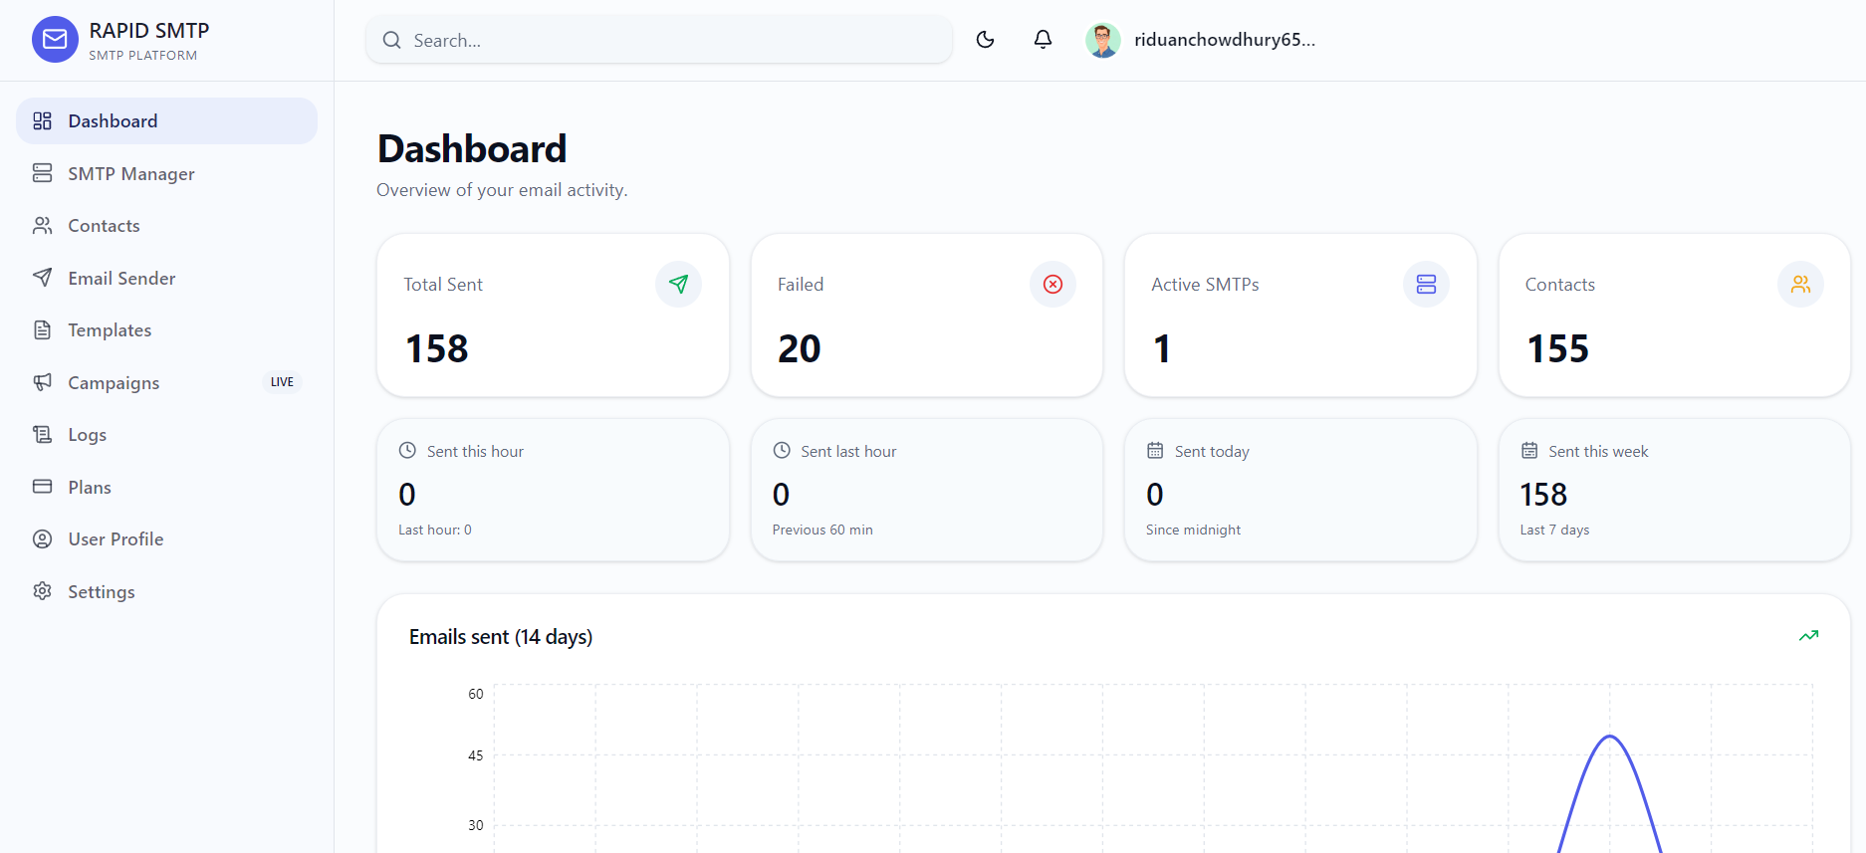Screen dimensions: 1866x853
Task: Click the "Last 7 days" caption
Action: coord(1554,531)
